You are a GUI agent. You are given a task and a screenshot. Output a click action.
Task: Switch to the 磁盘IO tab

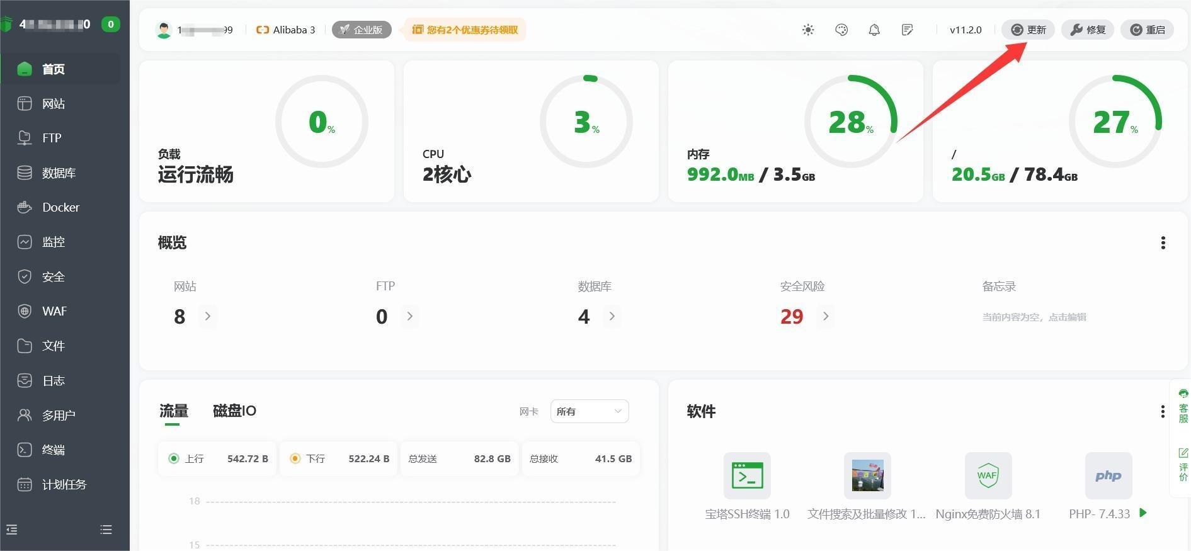[234, 411]
